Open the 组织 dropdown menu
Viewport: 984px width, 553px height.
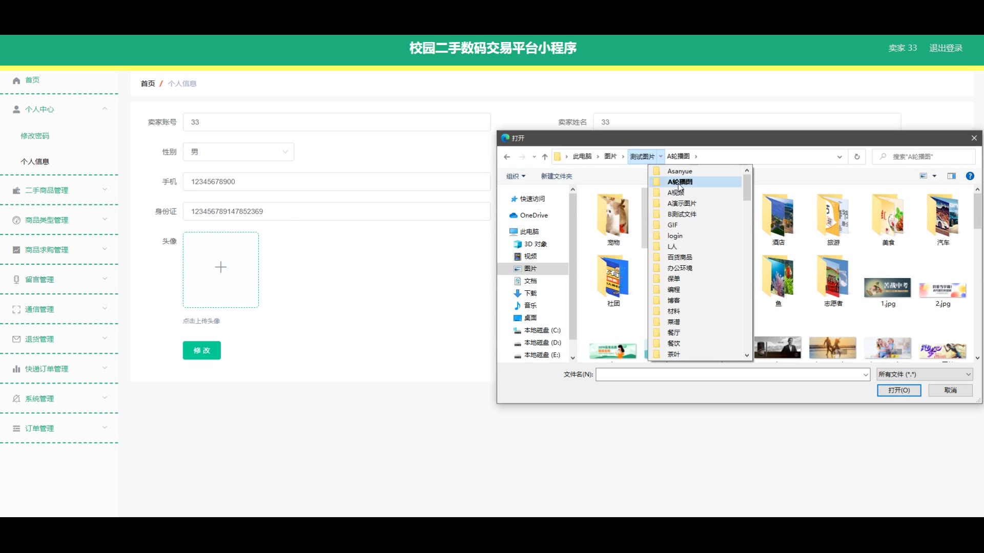pyautogui.click(x=516, y=176)
